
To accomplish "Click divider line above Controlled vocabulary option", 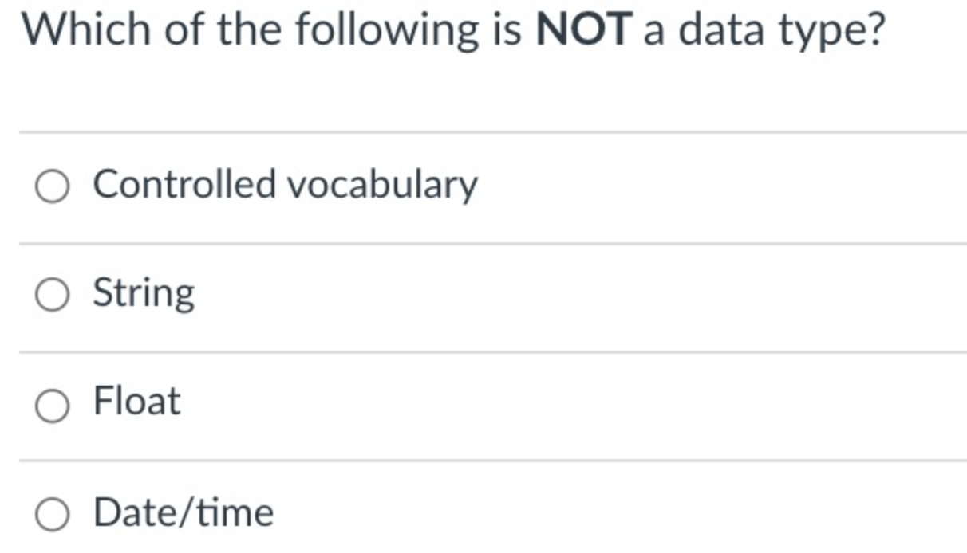I will (492, 132).
